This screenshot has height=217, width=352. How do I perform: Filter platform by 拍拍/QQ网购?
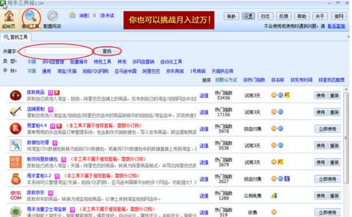96,71
